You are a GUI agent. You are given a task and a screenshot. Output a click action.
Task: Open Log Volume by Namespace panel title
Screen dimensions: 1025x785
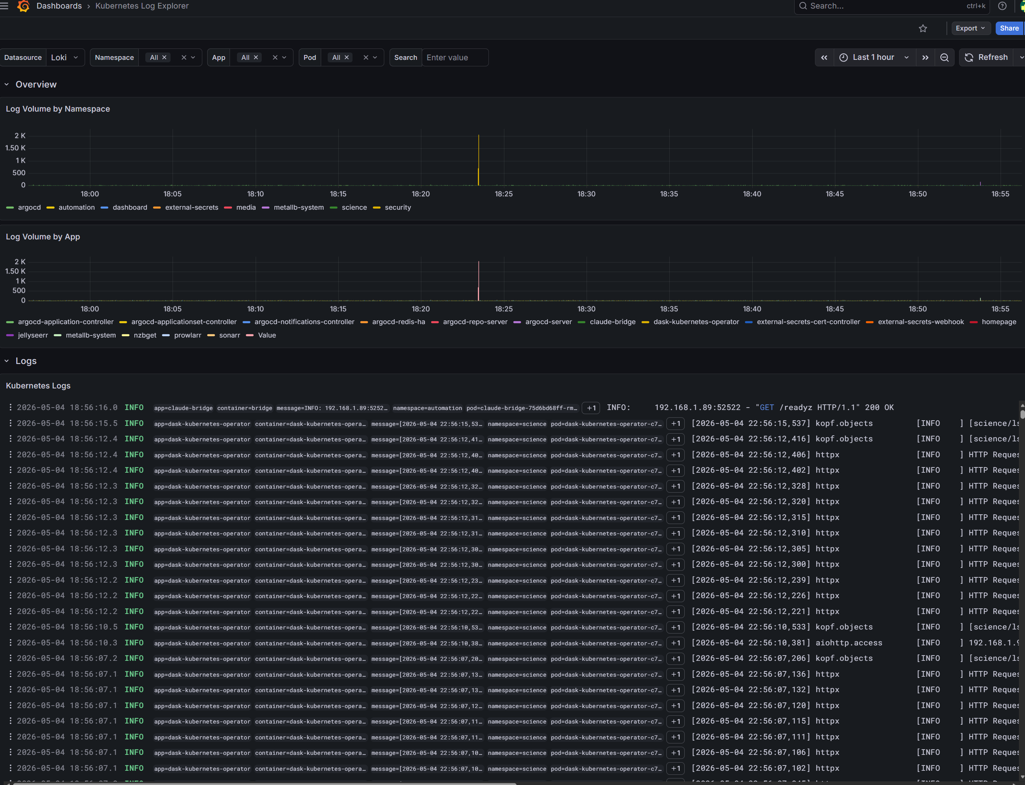[x=58, y=109]
